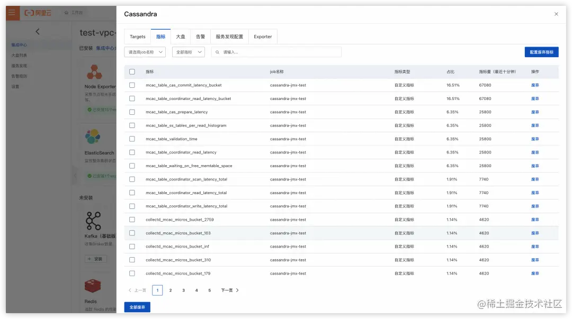
Task: Click 废弃 for collectd_mcac_micros_bucket_103
Action: (535, 233)
